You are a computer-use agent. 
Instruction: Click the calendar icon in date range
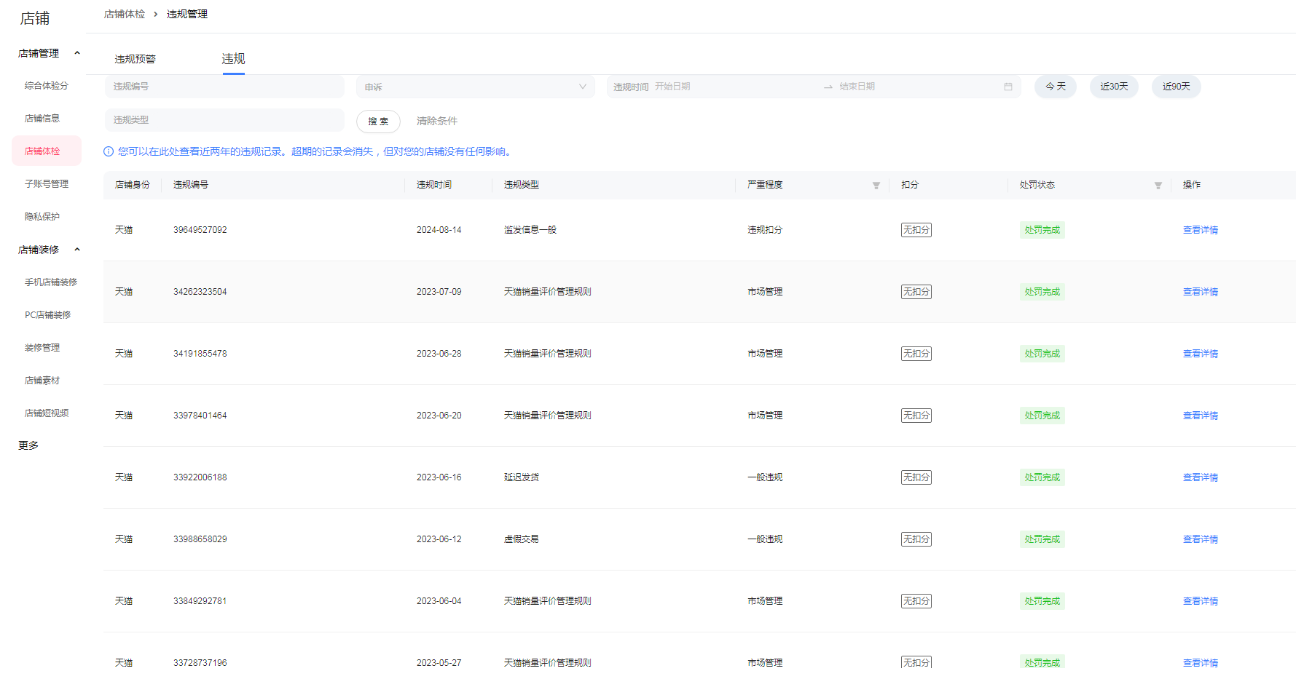click(1008, 87)
